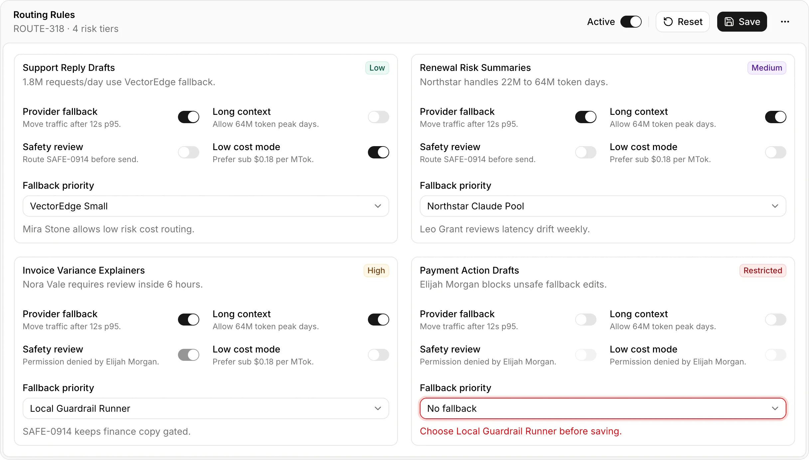The image size is (809, 460).
Task: Click the Invoice Variance Explainers heading
Action: [84, 270]
